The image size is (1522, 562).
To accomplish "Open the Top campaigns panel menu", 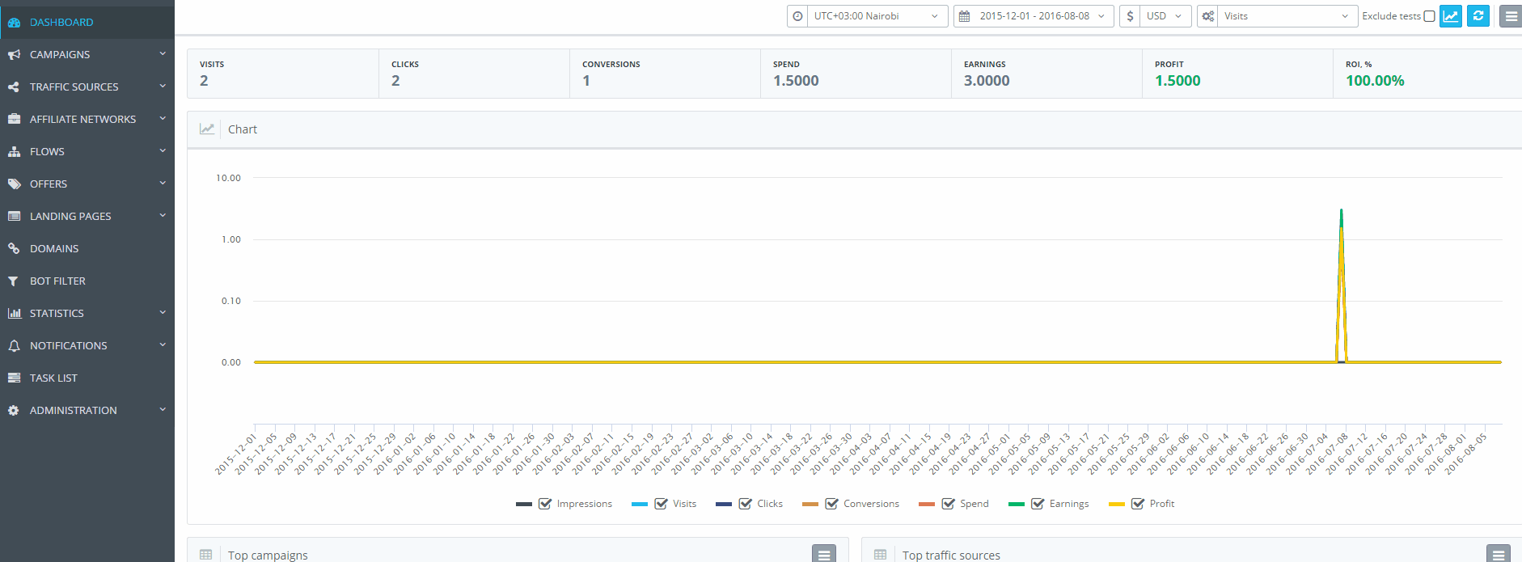I will coord(823,554).
